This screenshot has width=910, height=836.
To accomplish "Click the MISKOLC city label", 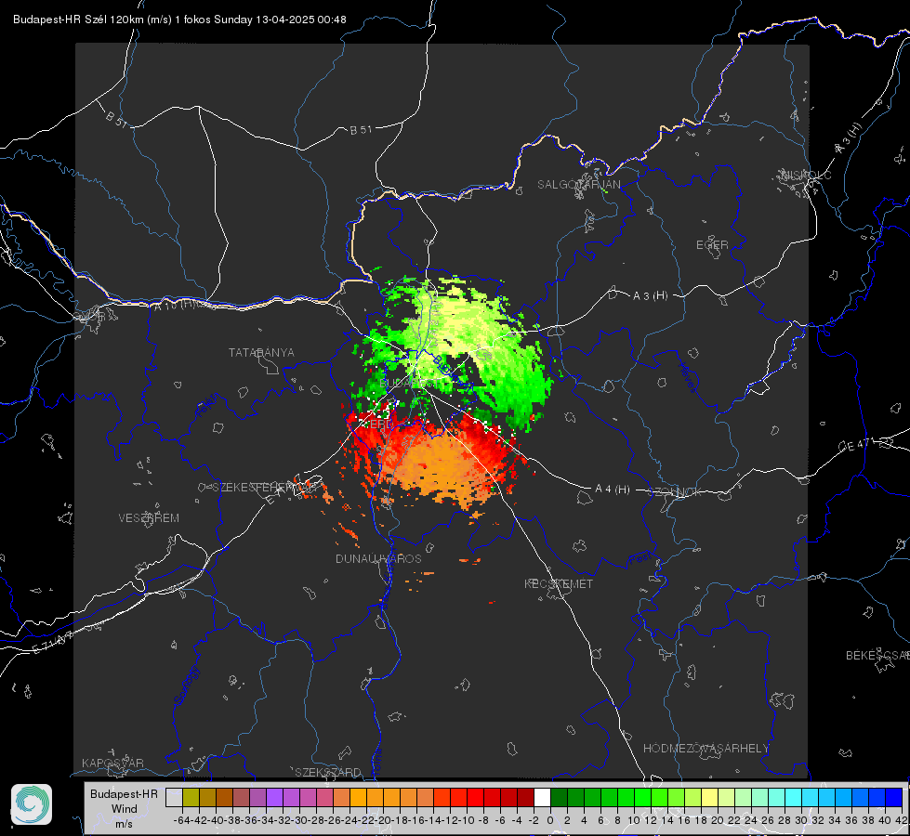I will pos(806,175).
